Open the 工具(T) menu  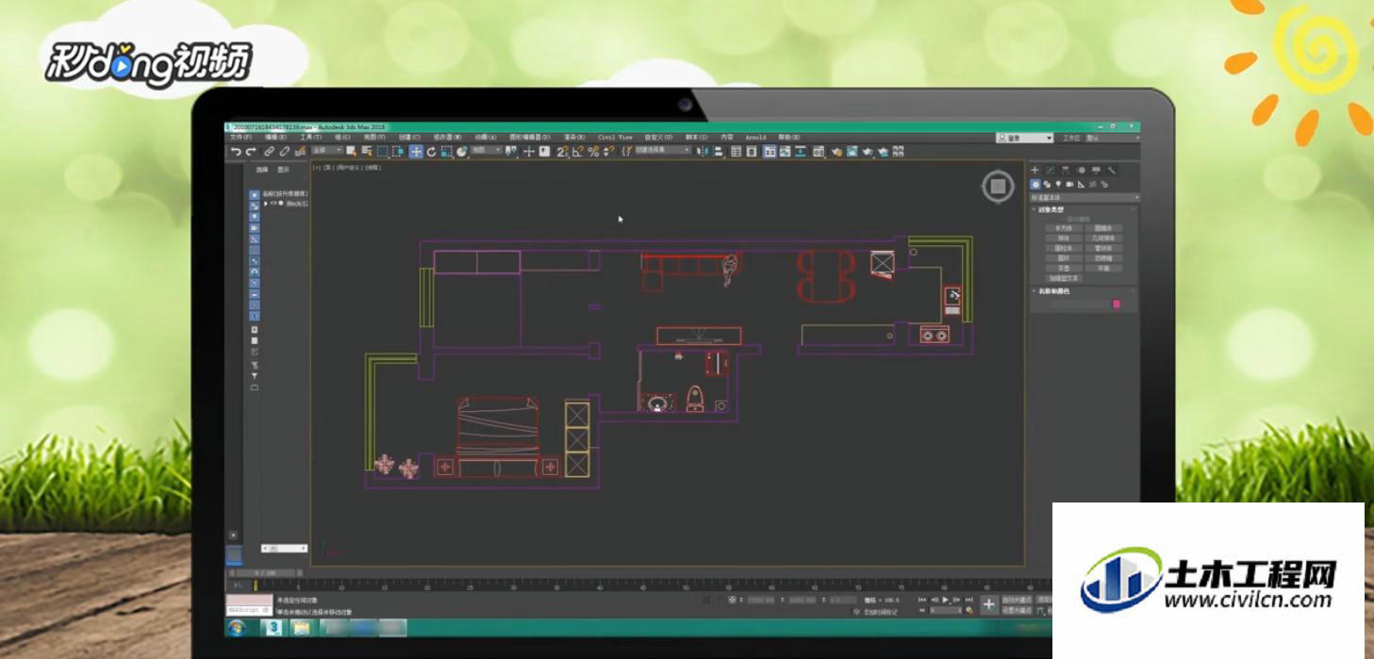(310, 138)
